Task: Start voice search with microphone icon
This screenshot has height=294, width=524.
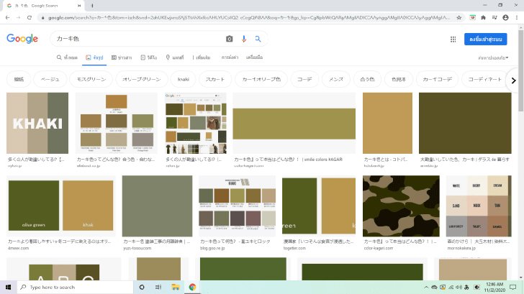Action: (x=244, y=39)
